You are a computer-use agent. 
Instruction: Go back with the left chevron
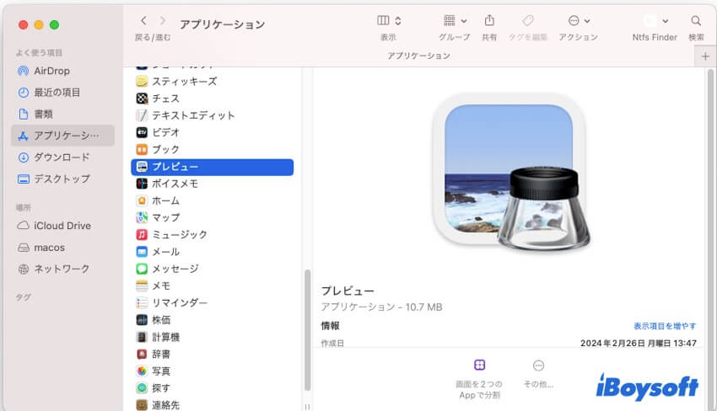click(143, 20)
